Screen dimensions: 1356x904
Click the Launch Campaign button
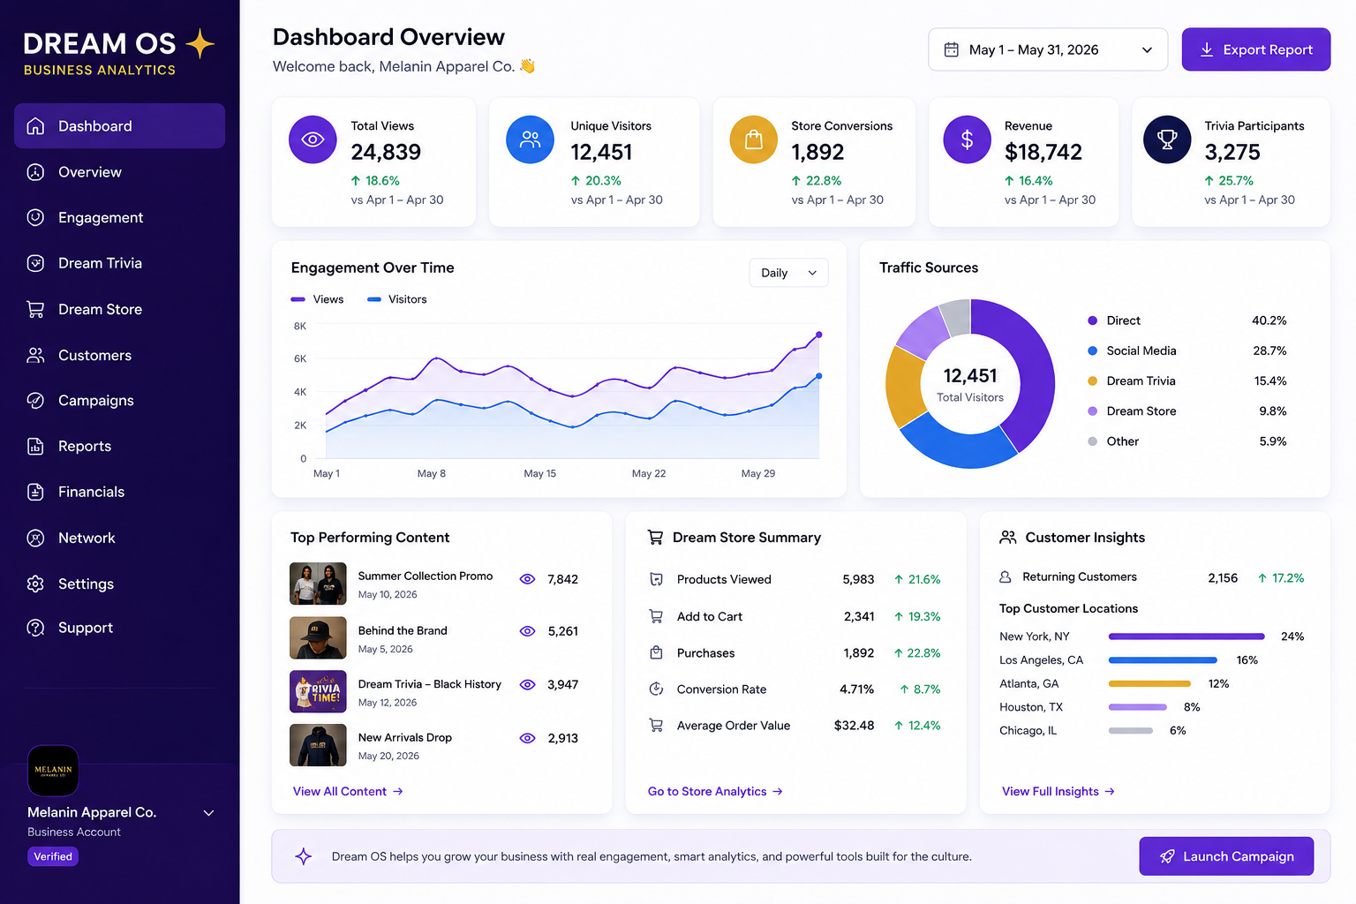1226,856
